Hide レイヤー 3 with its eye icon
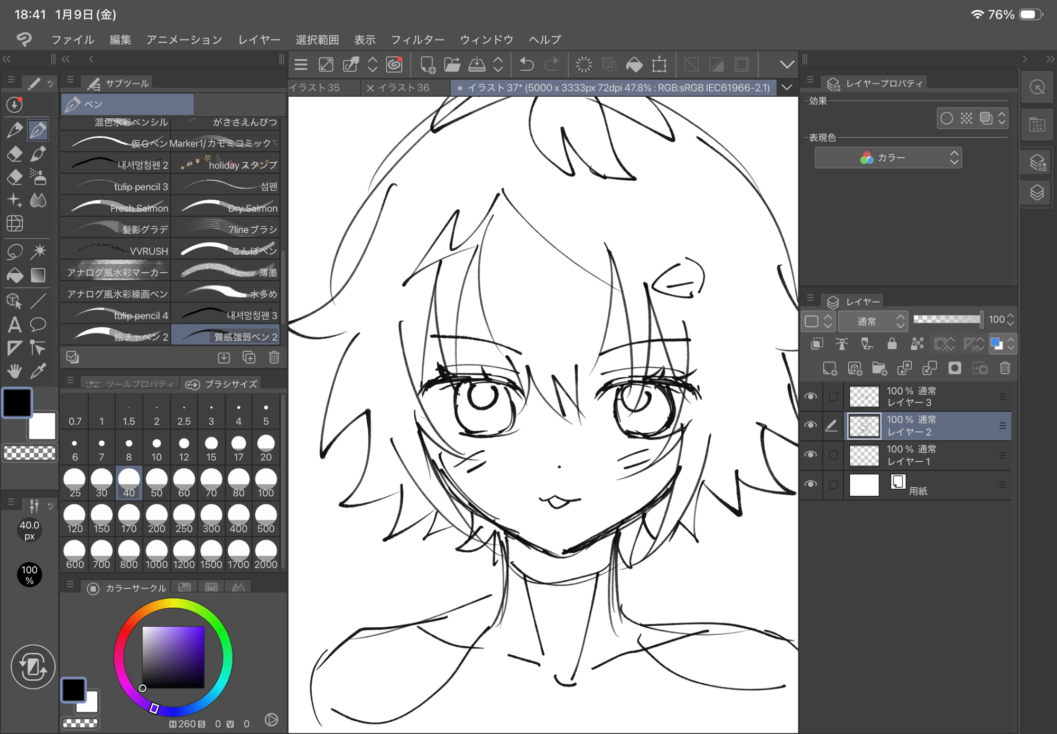This screenshot has height=734, width=1057. tap(810, 396)
